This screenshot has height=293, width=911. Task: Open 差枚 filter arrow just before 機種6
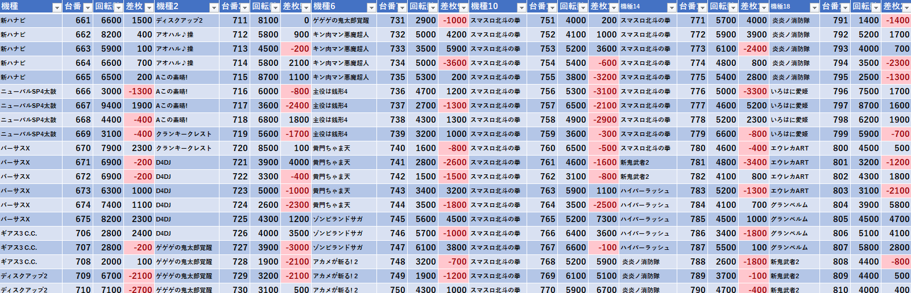[x=305, y=7]
